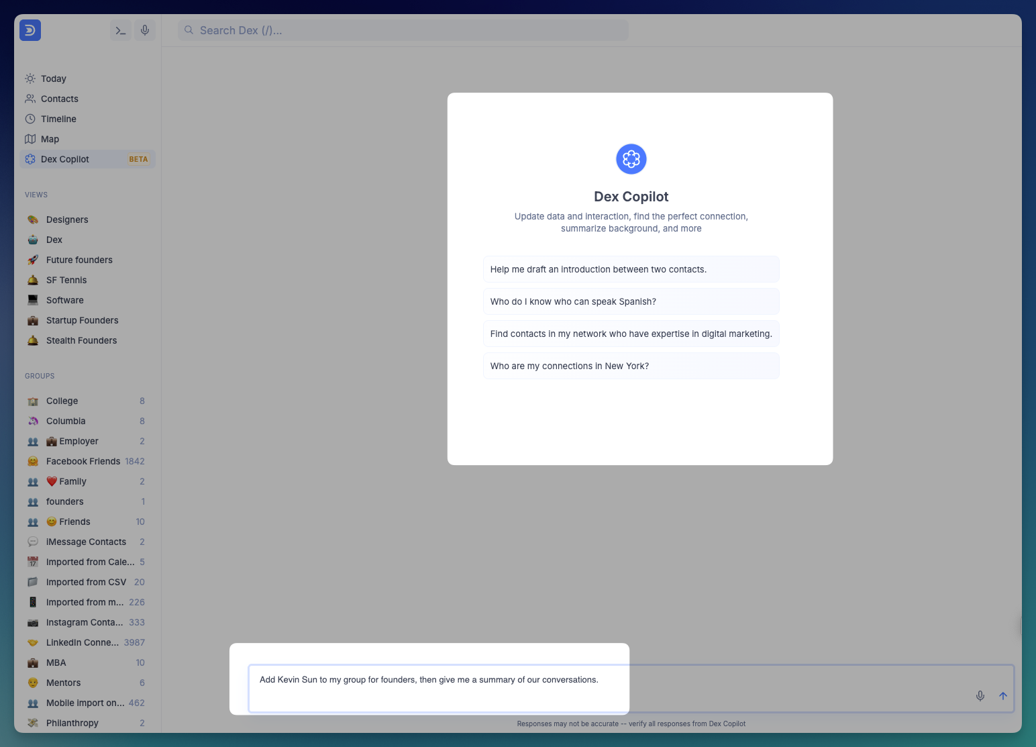Choose 'Who can speak Spanish?' suggestion
1036x747 pixels.
[631, 301]
